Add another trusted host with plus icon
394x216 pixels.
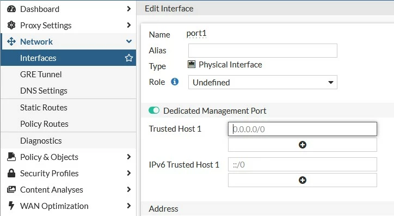pyautogui.click(x=302, y=145)
